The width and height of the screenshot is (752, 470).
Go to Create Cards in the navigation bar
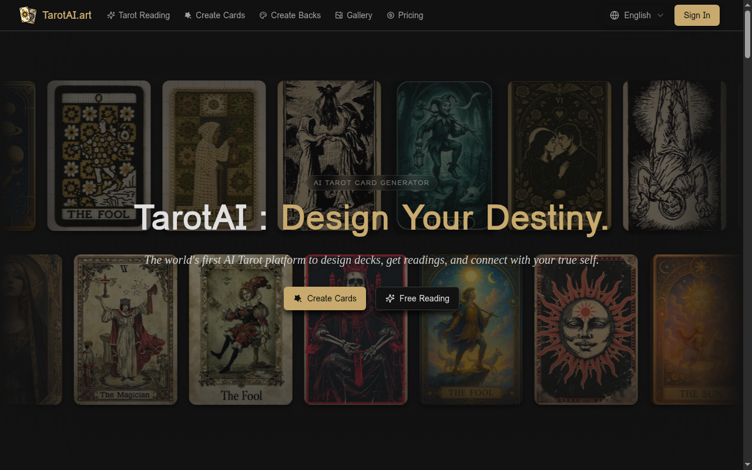pyautogui.click(x=214, y=15)
